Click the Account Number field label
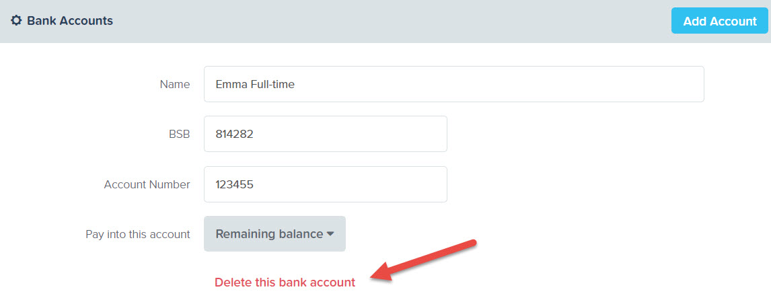Screen dimensions: 771x300 click(147, 184)
